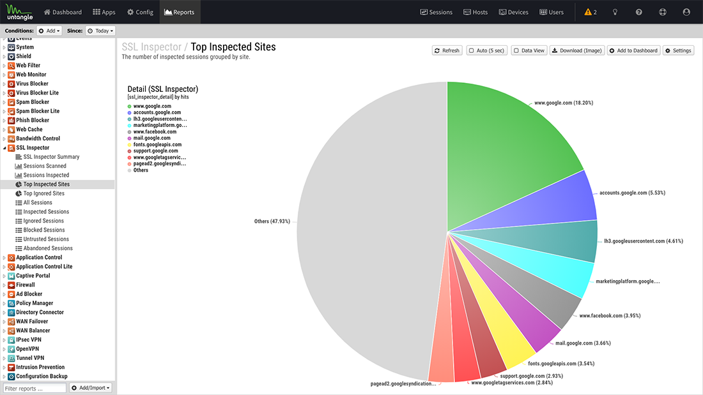Click the OpenVPN app icon

tap(12, 349)
